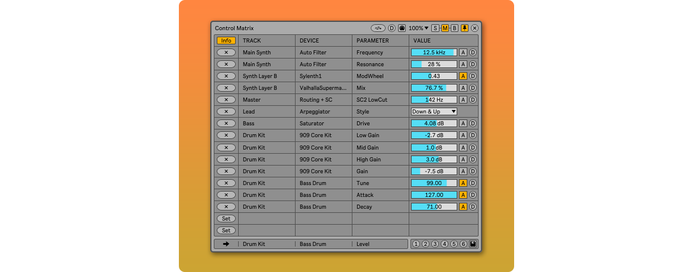The image size is (693, 272).
Task: Toggle the A button on ModWheel row
Action: point(463,76)
